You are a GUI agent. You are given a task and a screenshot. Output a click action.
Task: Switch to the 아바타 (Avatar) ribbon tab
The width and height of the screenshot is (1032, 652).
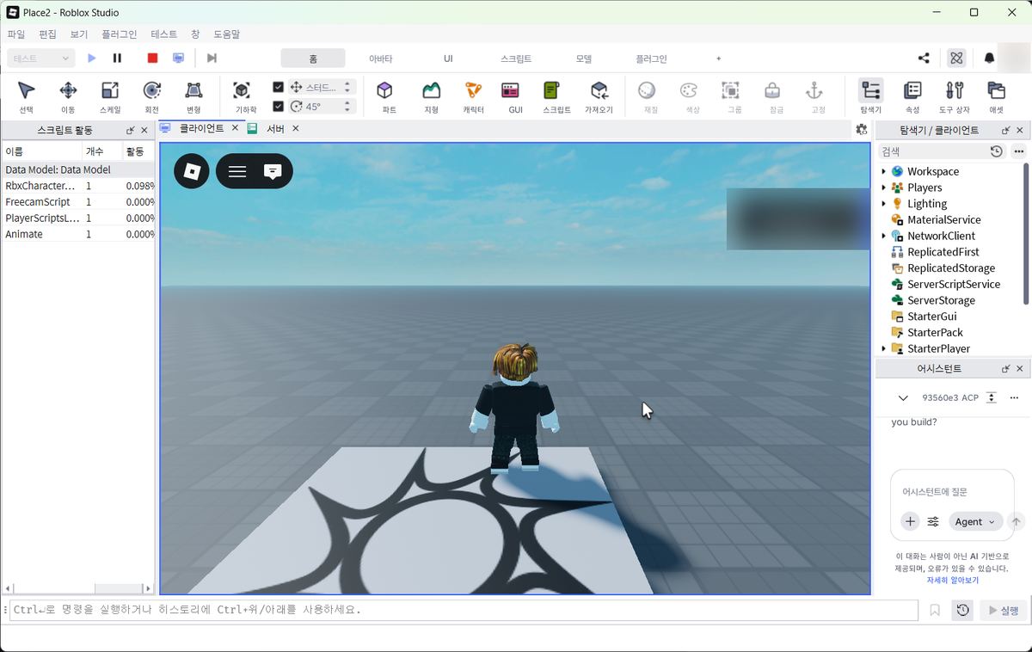pyautogui.click(x=380, y=58)
